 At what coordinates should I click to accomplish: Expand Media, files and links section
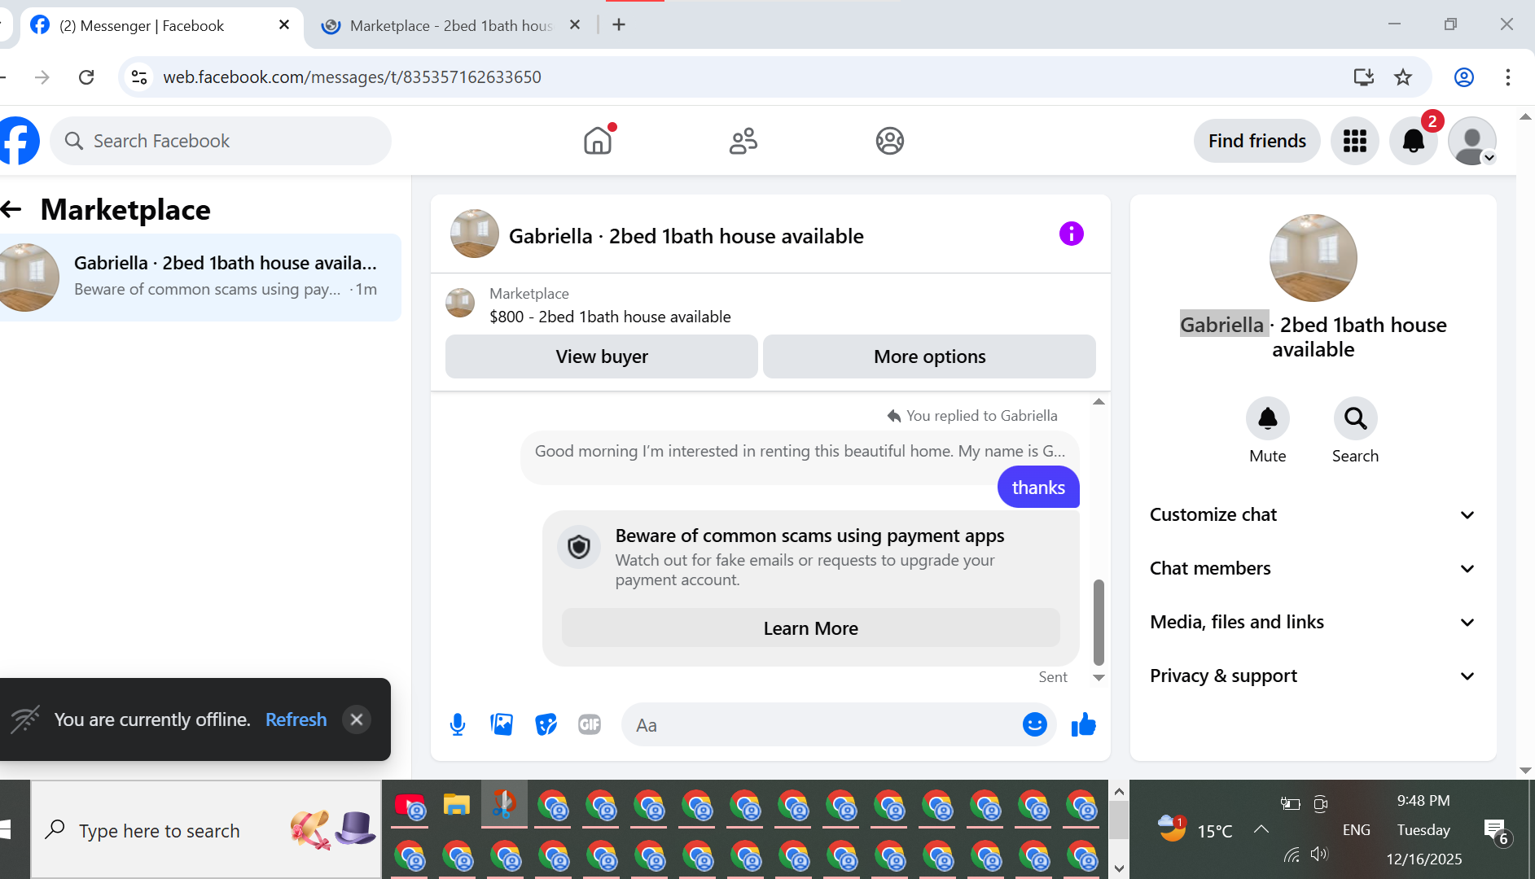tap(1313, 623)
